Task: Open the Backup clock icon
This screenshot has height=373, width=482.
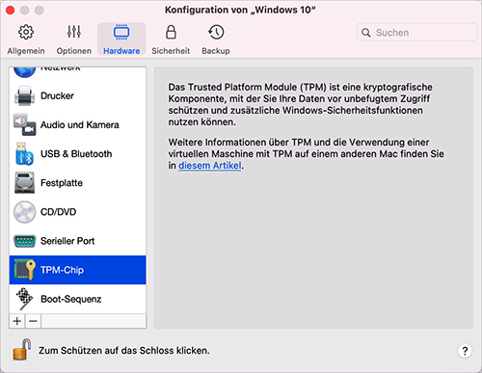Action: click(x=216, y=32)
